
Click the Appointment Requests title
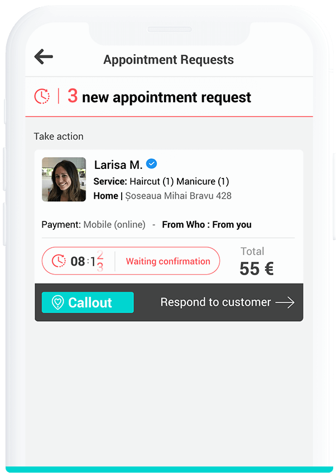[169, 59]
